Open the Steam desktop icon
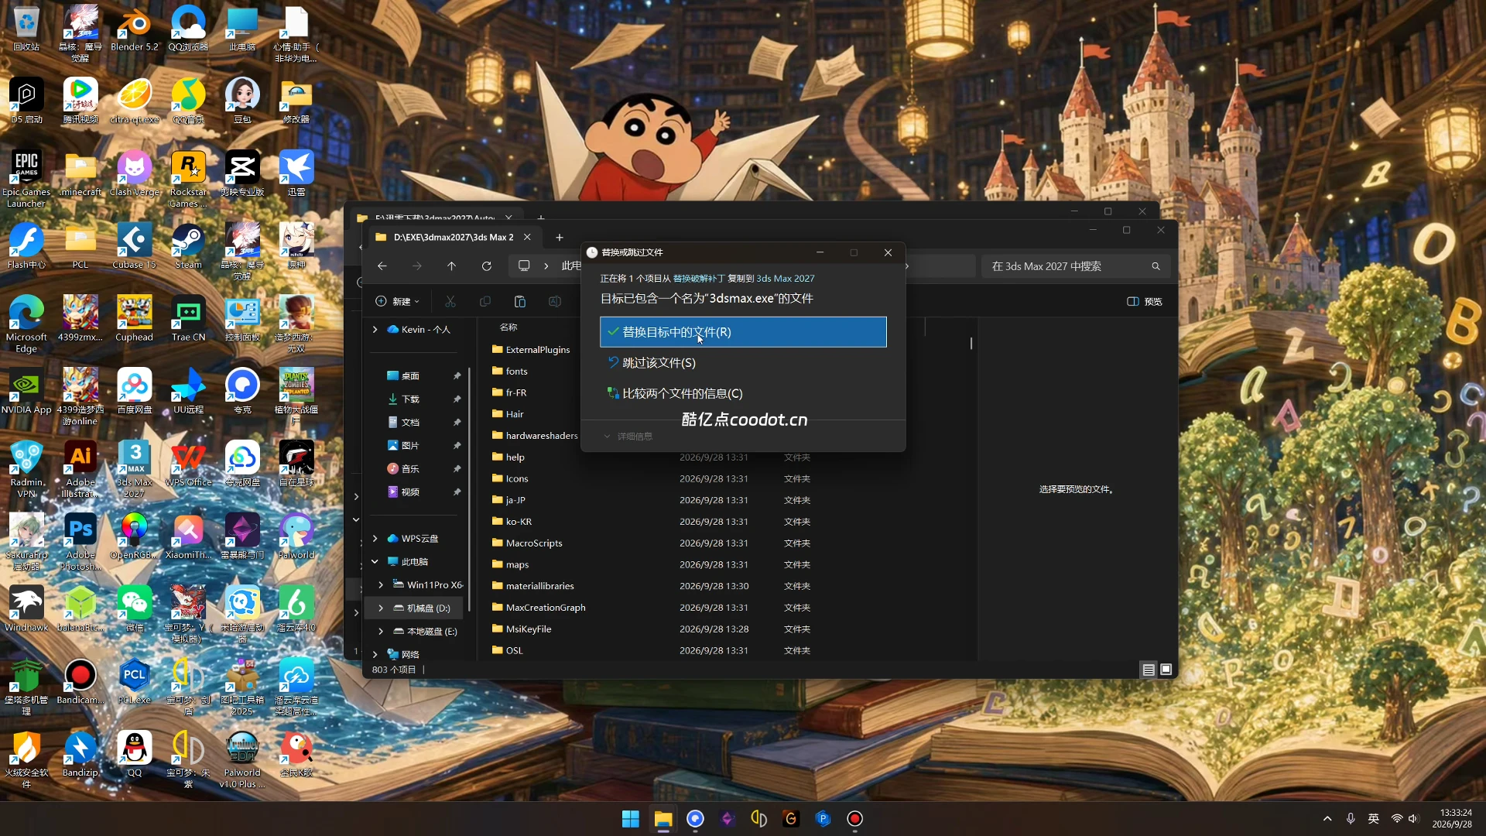The height and width of the screenshot is (836, 1486). 188,247
